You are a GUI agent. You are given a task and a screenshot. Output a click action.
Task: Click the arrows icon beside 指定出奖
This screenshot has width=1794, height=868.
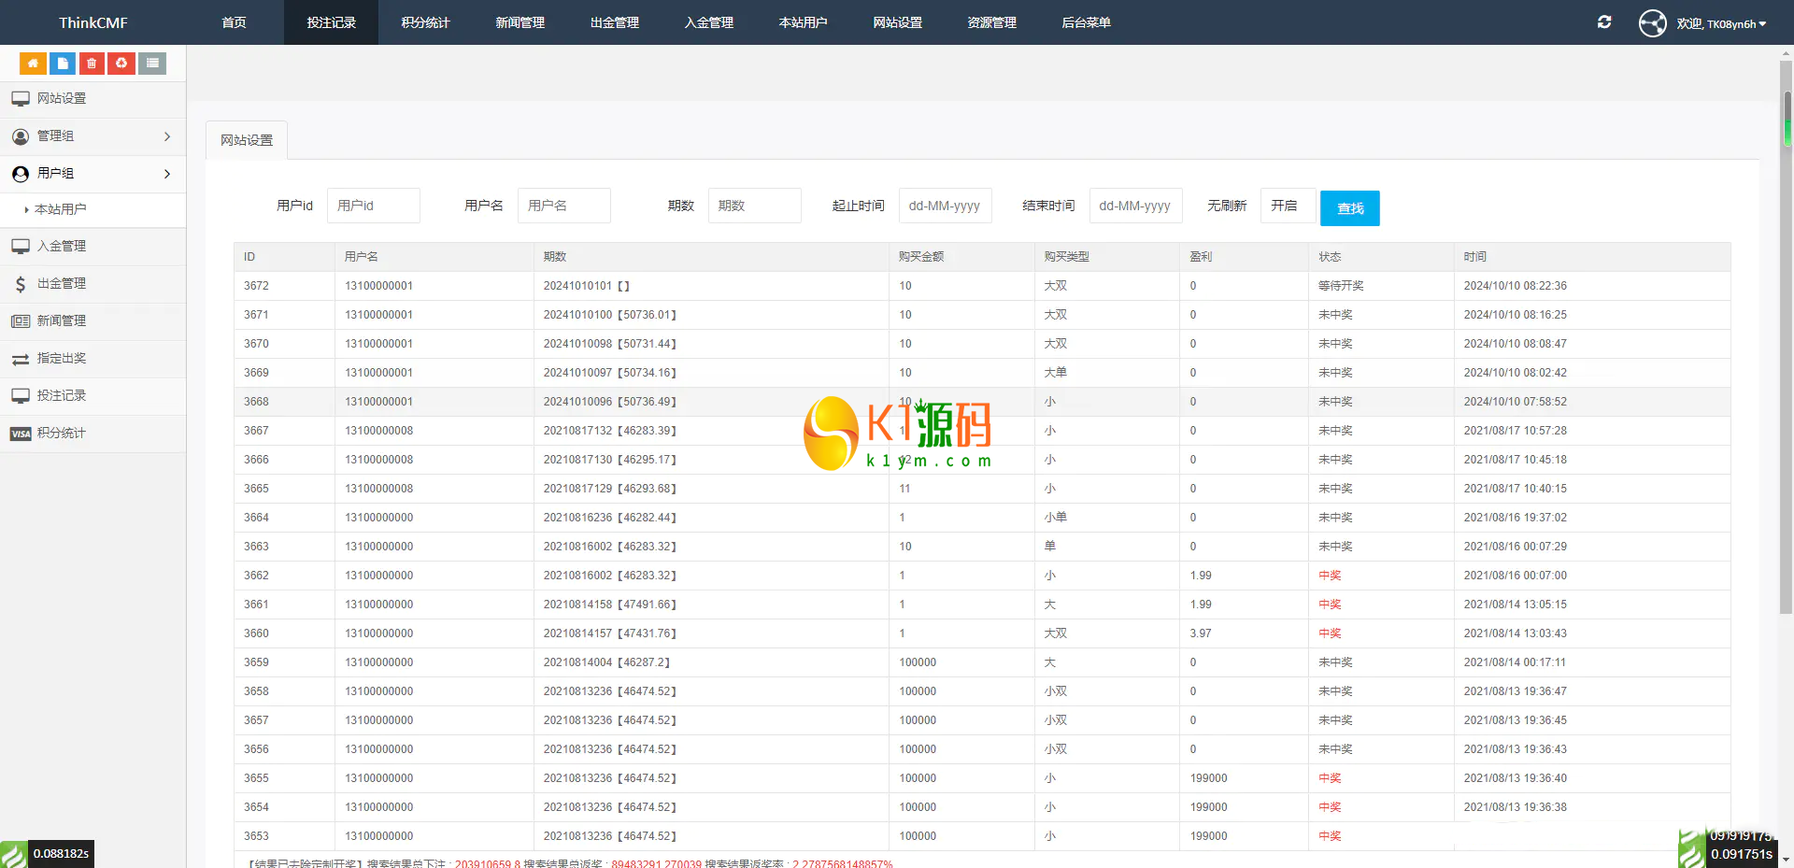tap(21, 359)
